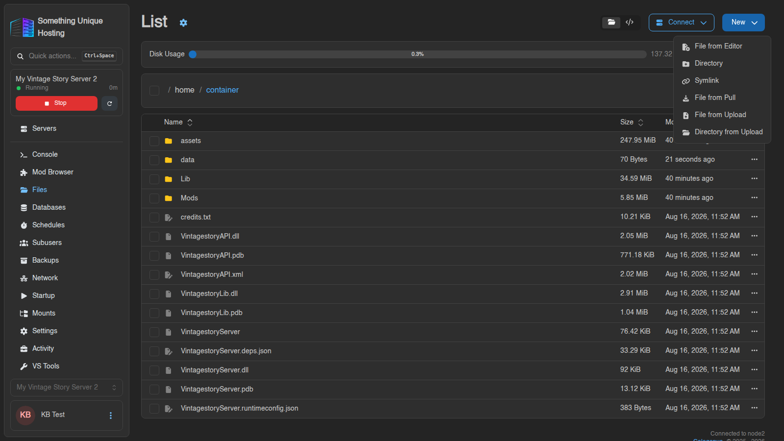Click the Disk Usage progress bar
The image size is (784, 441).
point(417,54)
